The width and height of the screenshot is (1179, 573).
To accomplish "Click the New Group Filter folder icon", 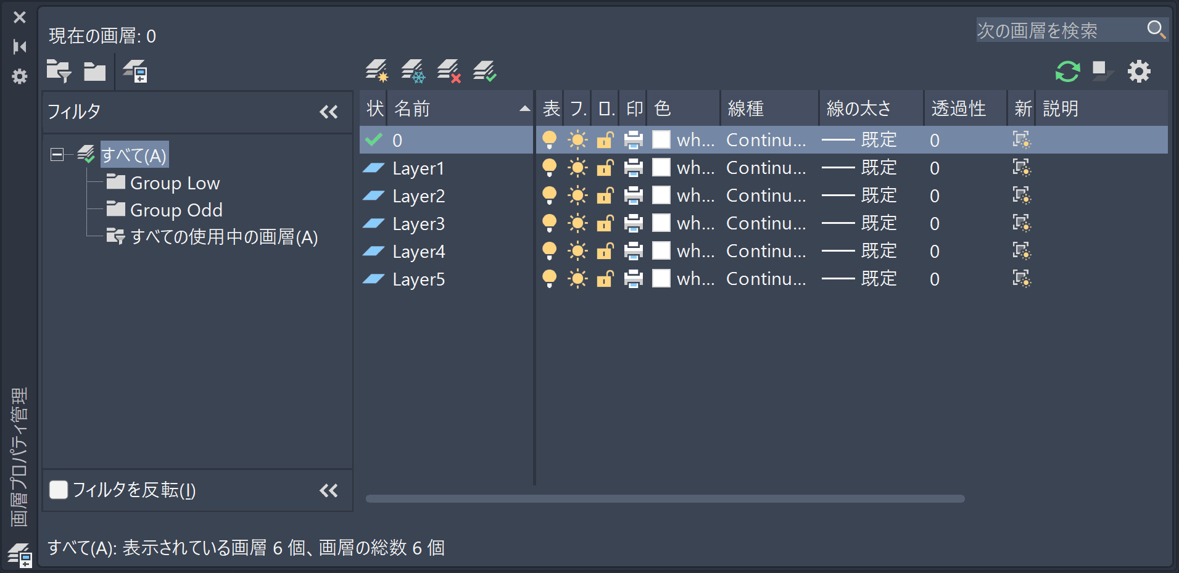I will pyautogui.click(x=94, y=72).
